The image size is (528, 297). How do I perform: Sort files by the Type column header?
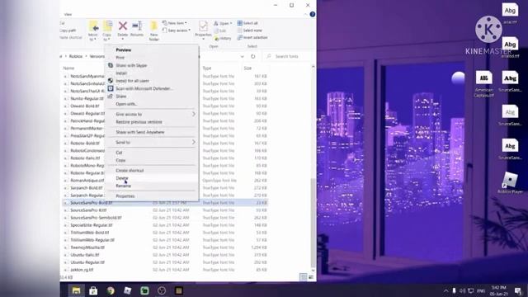pos(207,68)
